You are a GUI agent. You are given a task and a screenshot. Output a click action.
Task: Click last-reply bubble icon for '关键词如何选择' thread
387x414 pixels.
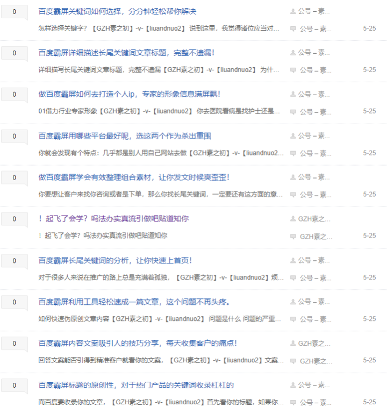click(x=293, y=28)
